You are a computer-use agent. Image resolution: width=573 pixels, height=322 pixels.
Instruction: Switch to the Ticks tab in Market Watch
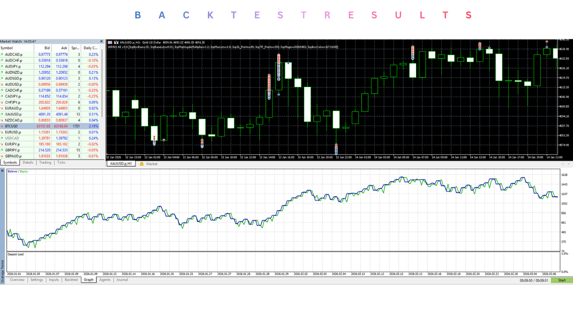61,162
